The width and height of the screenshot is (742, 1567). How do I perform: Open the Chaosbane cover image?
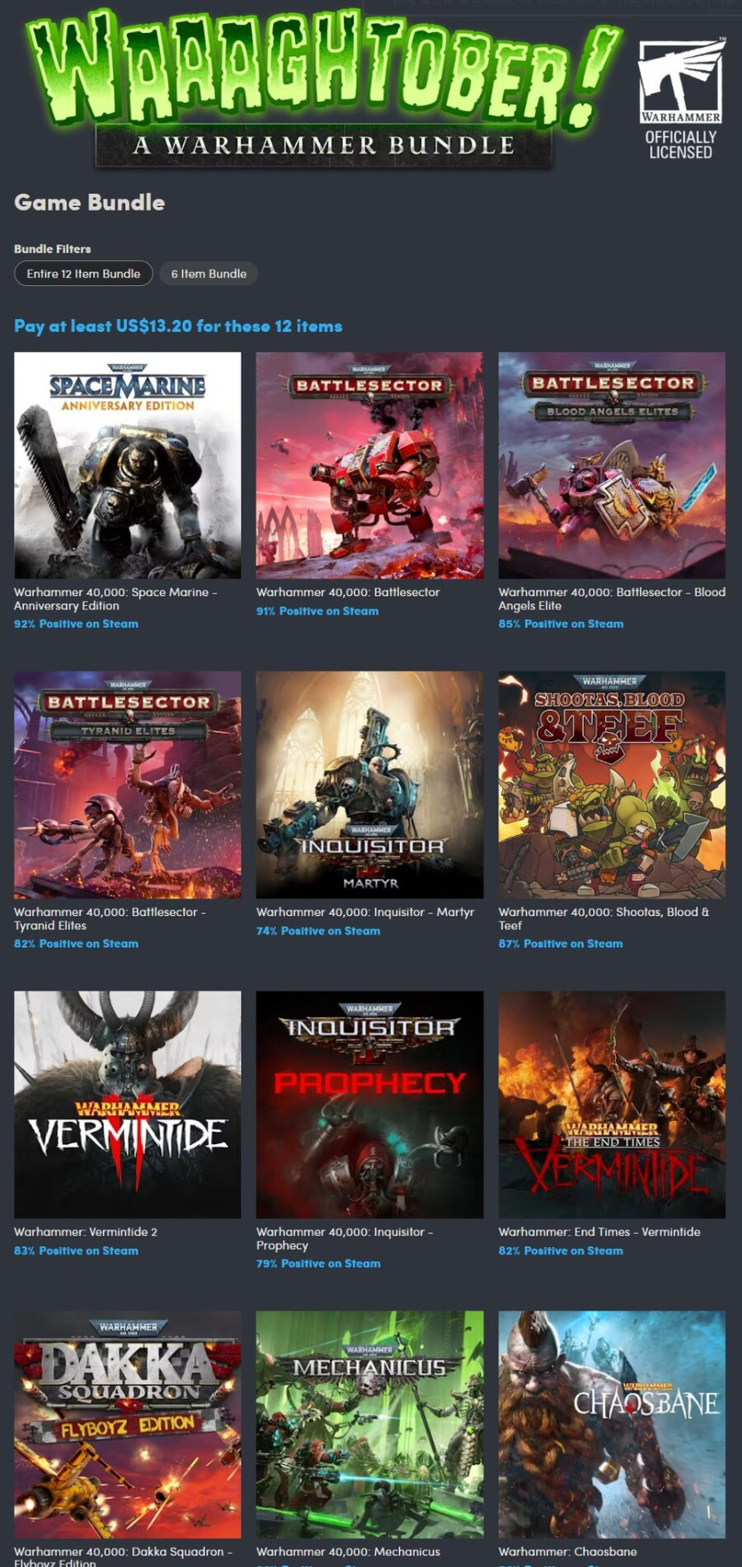tap(611, 1425)
